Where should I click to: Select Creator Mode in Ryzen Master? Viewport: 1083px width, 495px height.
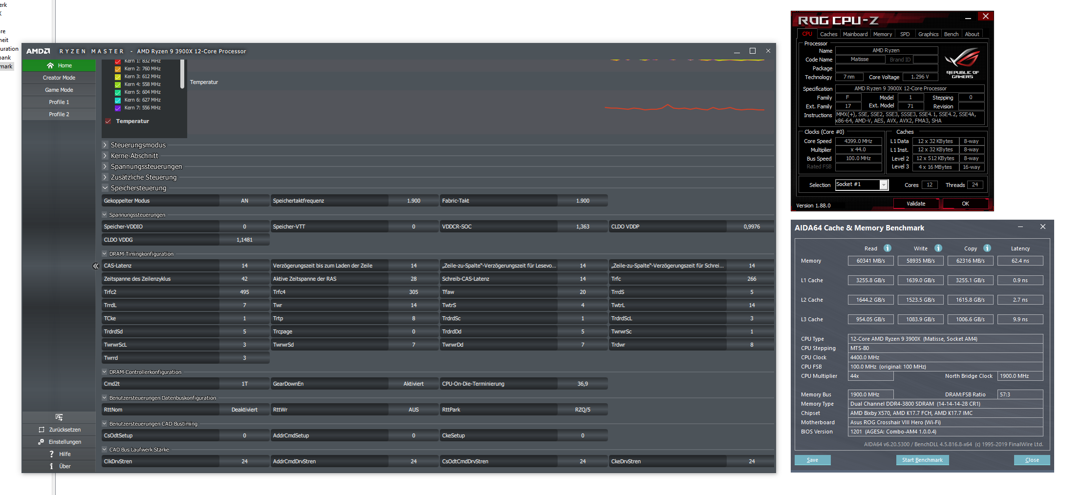coord(59,78)
